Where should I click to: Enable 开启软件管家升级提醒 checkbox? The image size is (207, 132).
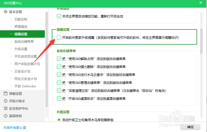[x=59, y=37]
